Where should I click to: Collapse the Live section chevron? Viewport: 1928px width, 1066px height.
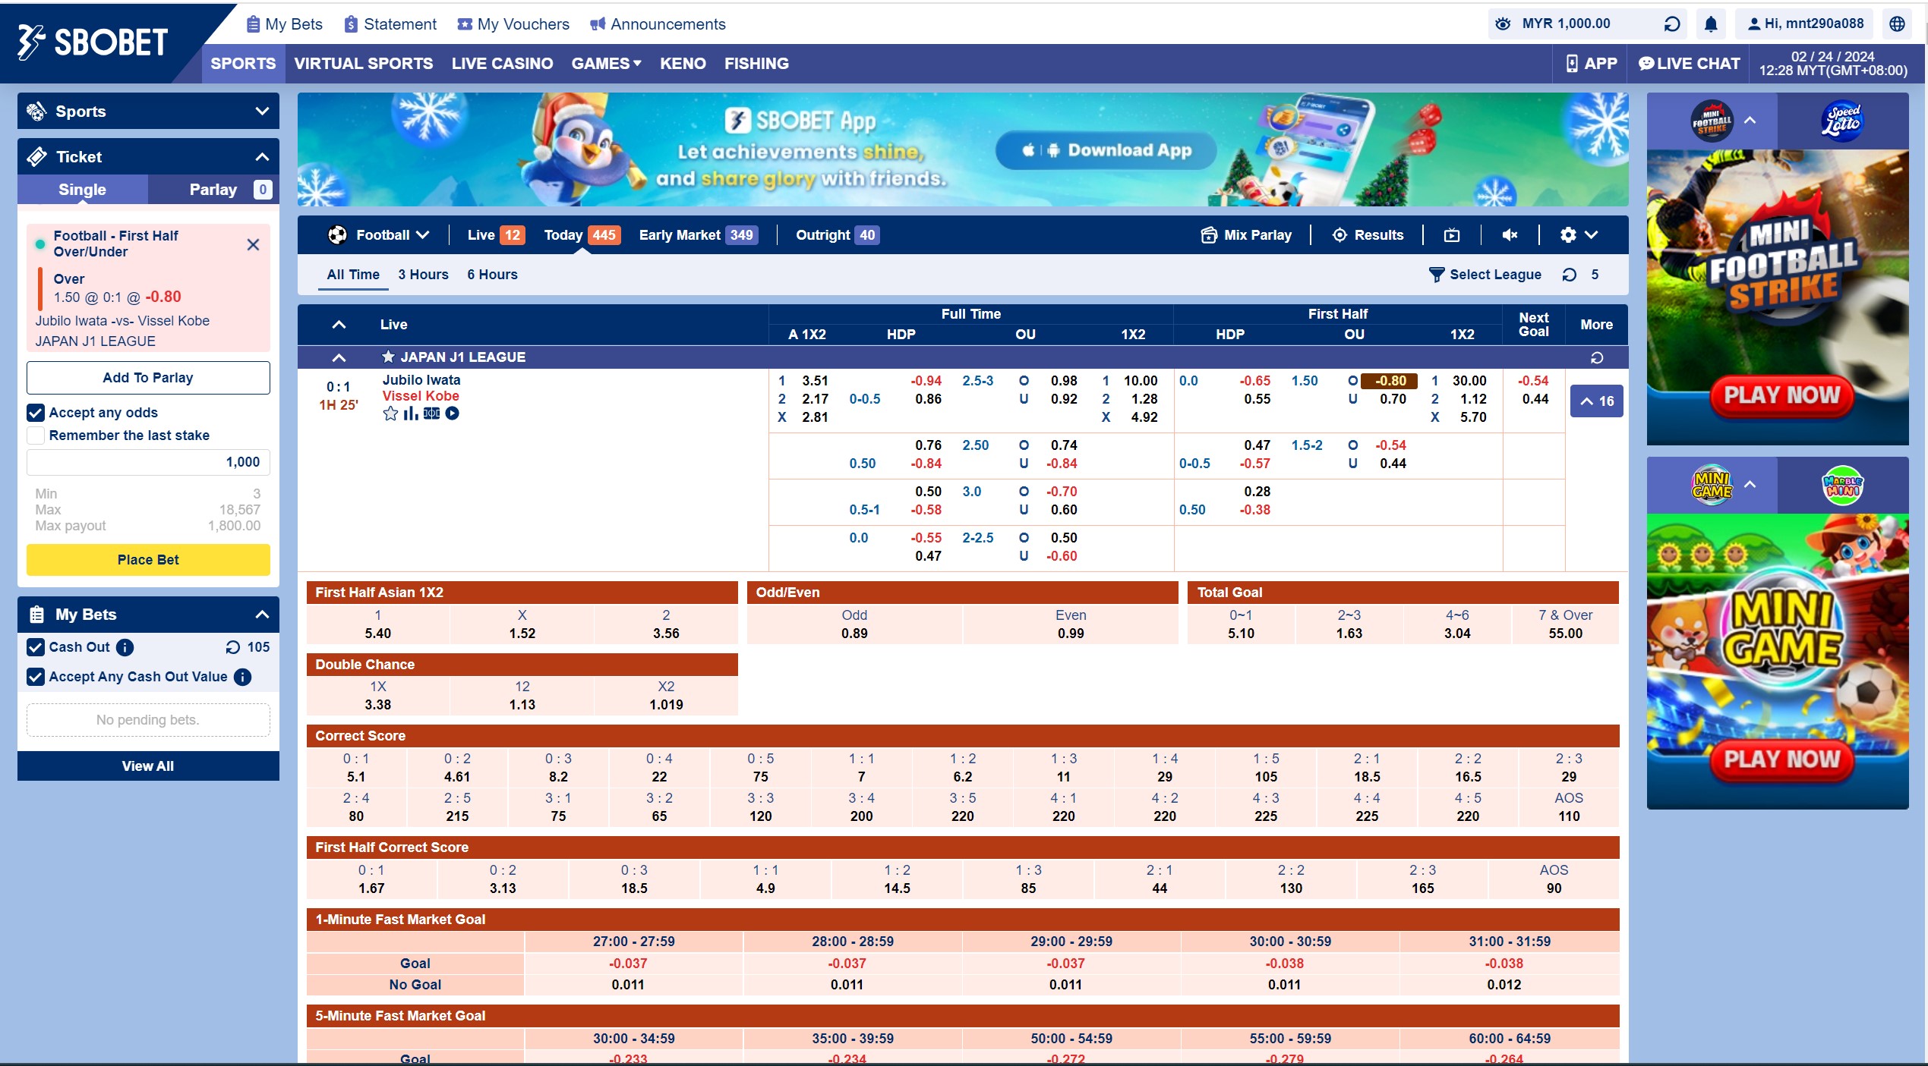(x=339, y=325)
